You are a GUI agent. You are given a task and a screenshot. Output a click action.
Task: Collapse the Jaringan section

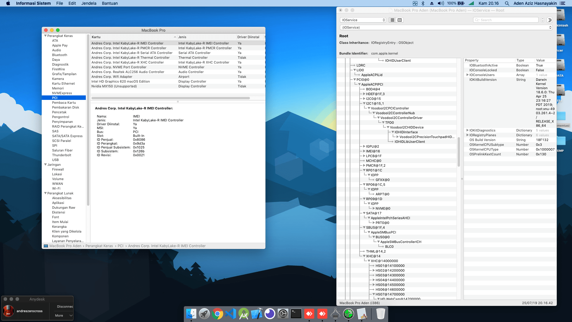click(46, 165)
